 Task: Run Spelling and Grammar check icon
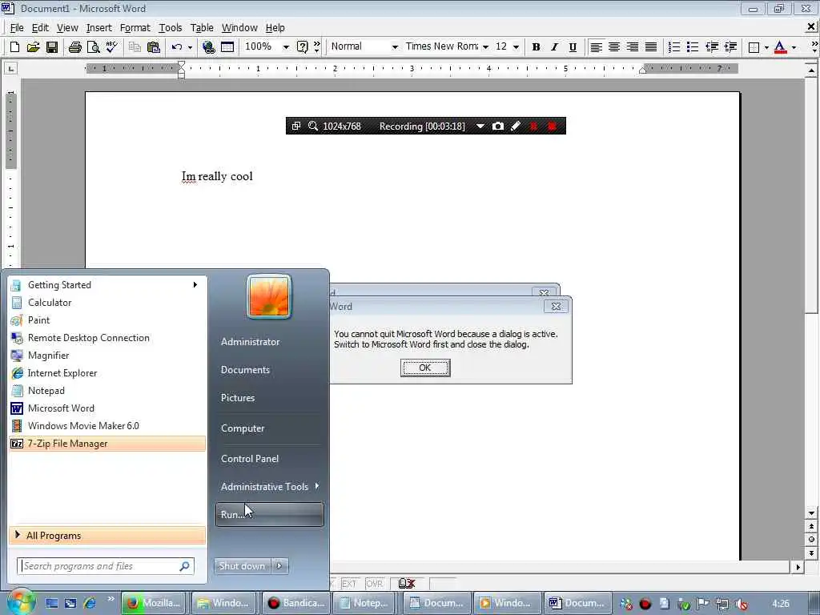click(111, 47)
